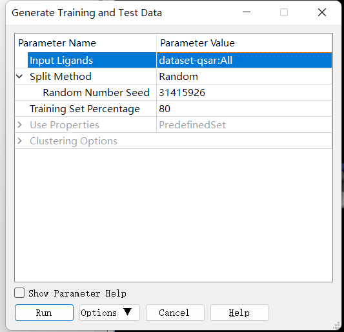
Task: Click the Training Set Percentage value 80
Action: tap(244, 109)
